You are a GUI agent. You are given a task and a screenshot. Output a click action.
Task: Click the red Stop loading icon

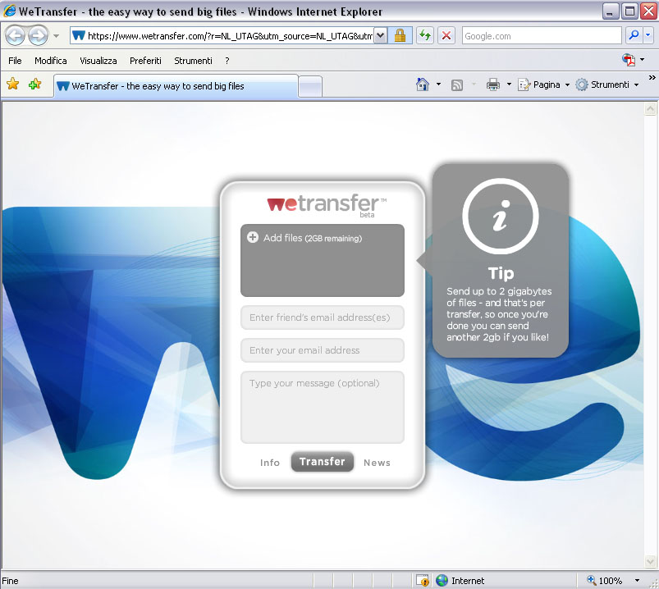pyautogui.click(x=446, y=36)
